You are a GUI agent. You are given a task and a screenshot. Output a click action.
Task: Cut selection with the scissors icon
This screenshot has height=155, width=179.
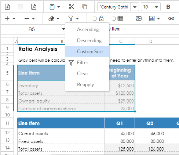[x=72, y=7]
